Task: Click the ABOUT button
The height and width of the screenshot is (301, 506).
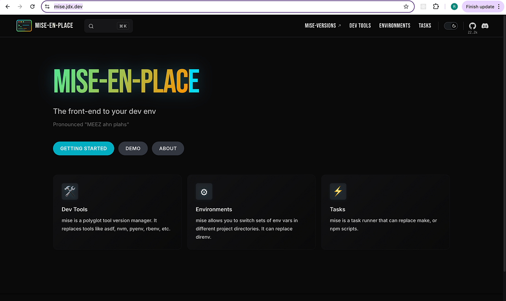Action: pos(168,148)
